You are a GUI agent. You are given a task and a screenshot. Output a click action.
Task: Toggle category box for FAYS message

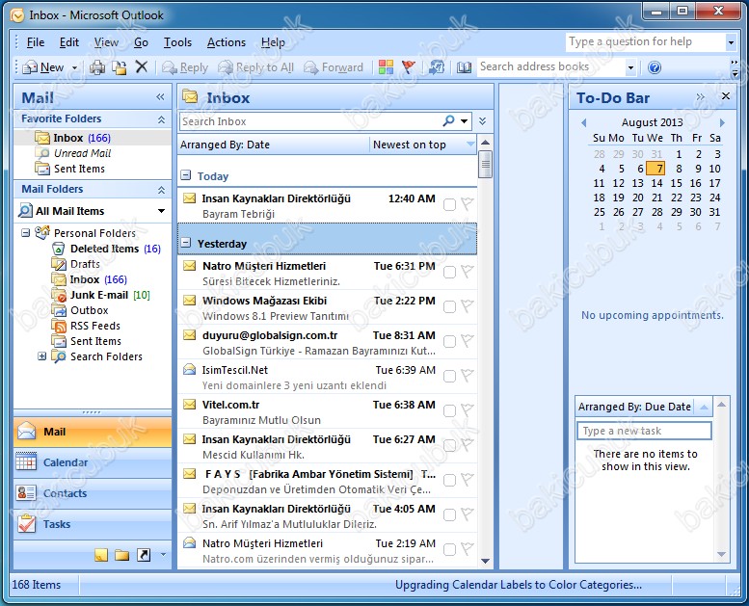coord(449,480)
